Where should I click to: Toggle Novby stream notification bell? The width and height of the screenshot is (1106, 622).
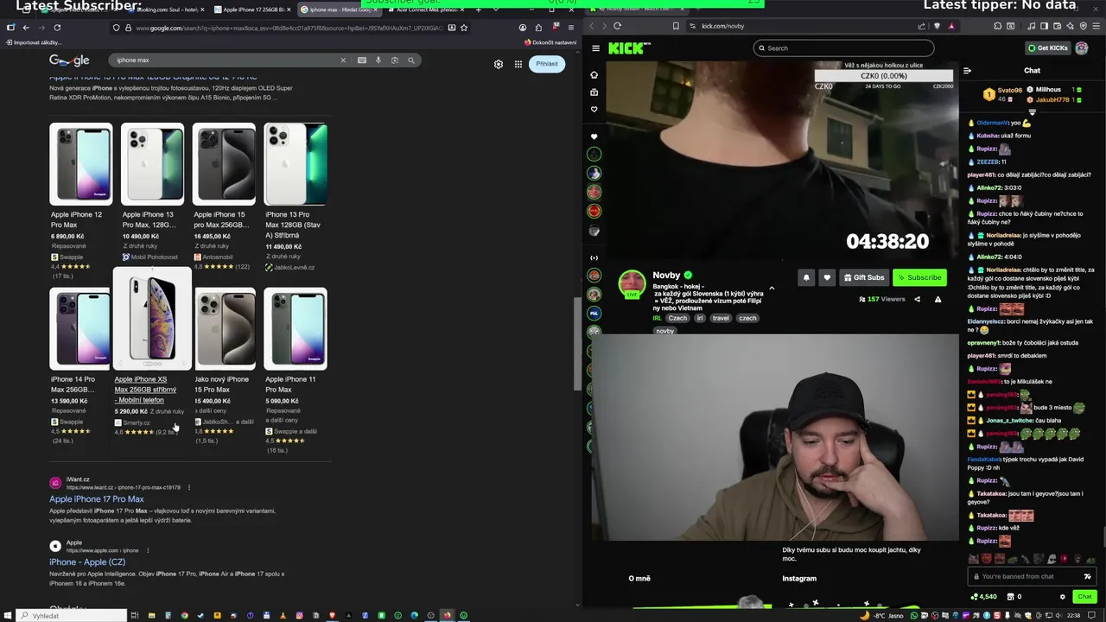coord(806,277)
